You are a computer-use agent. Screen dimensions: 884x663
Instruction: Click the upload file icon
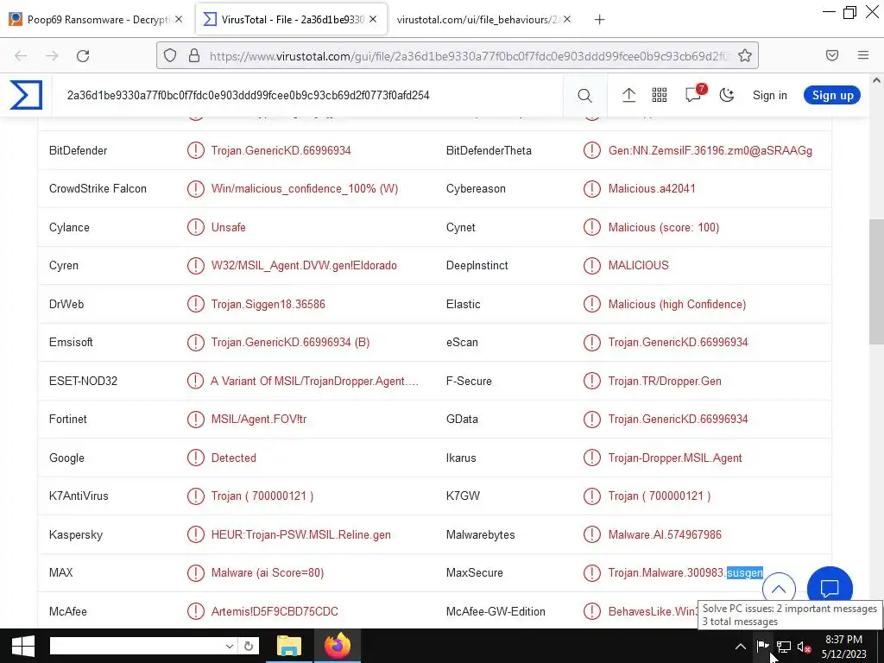[x=628, y=95]
